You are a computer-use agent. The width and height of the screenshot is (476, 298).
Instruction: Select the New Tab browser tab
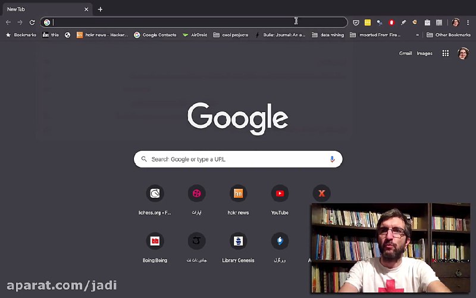48,9
